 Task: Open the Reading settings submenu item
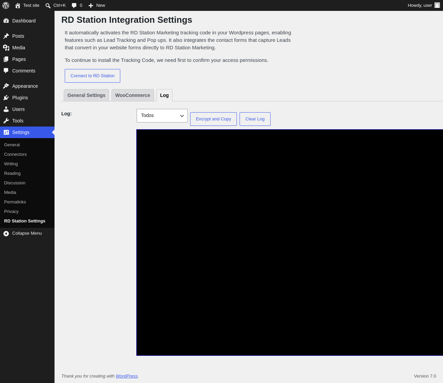click(12, 173)
